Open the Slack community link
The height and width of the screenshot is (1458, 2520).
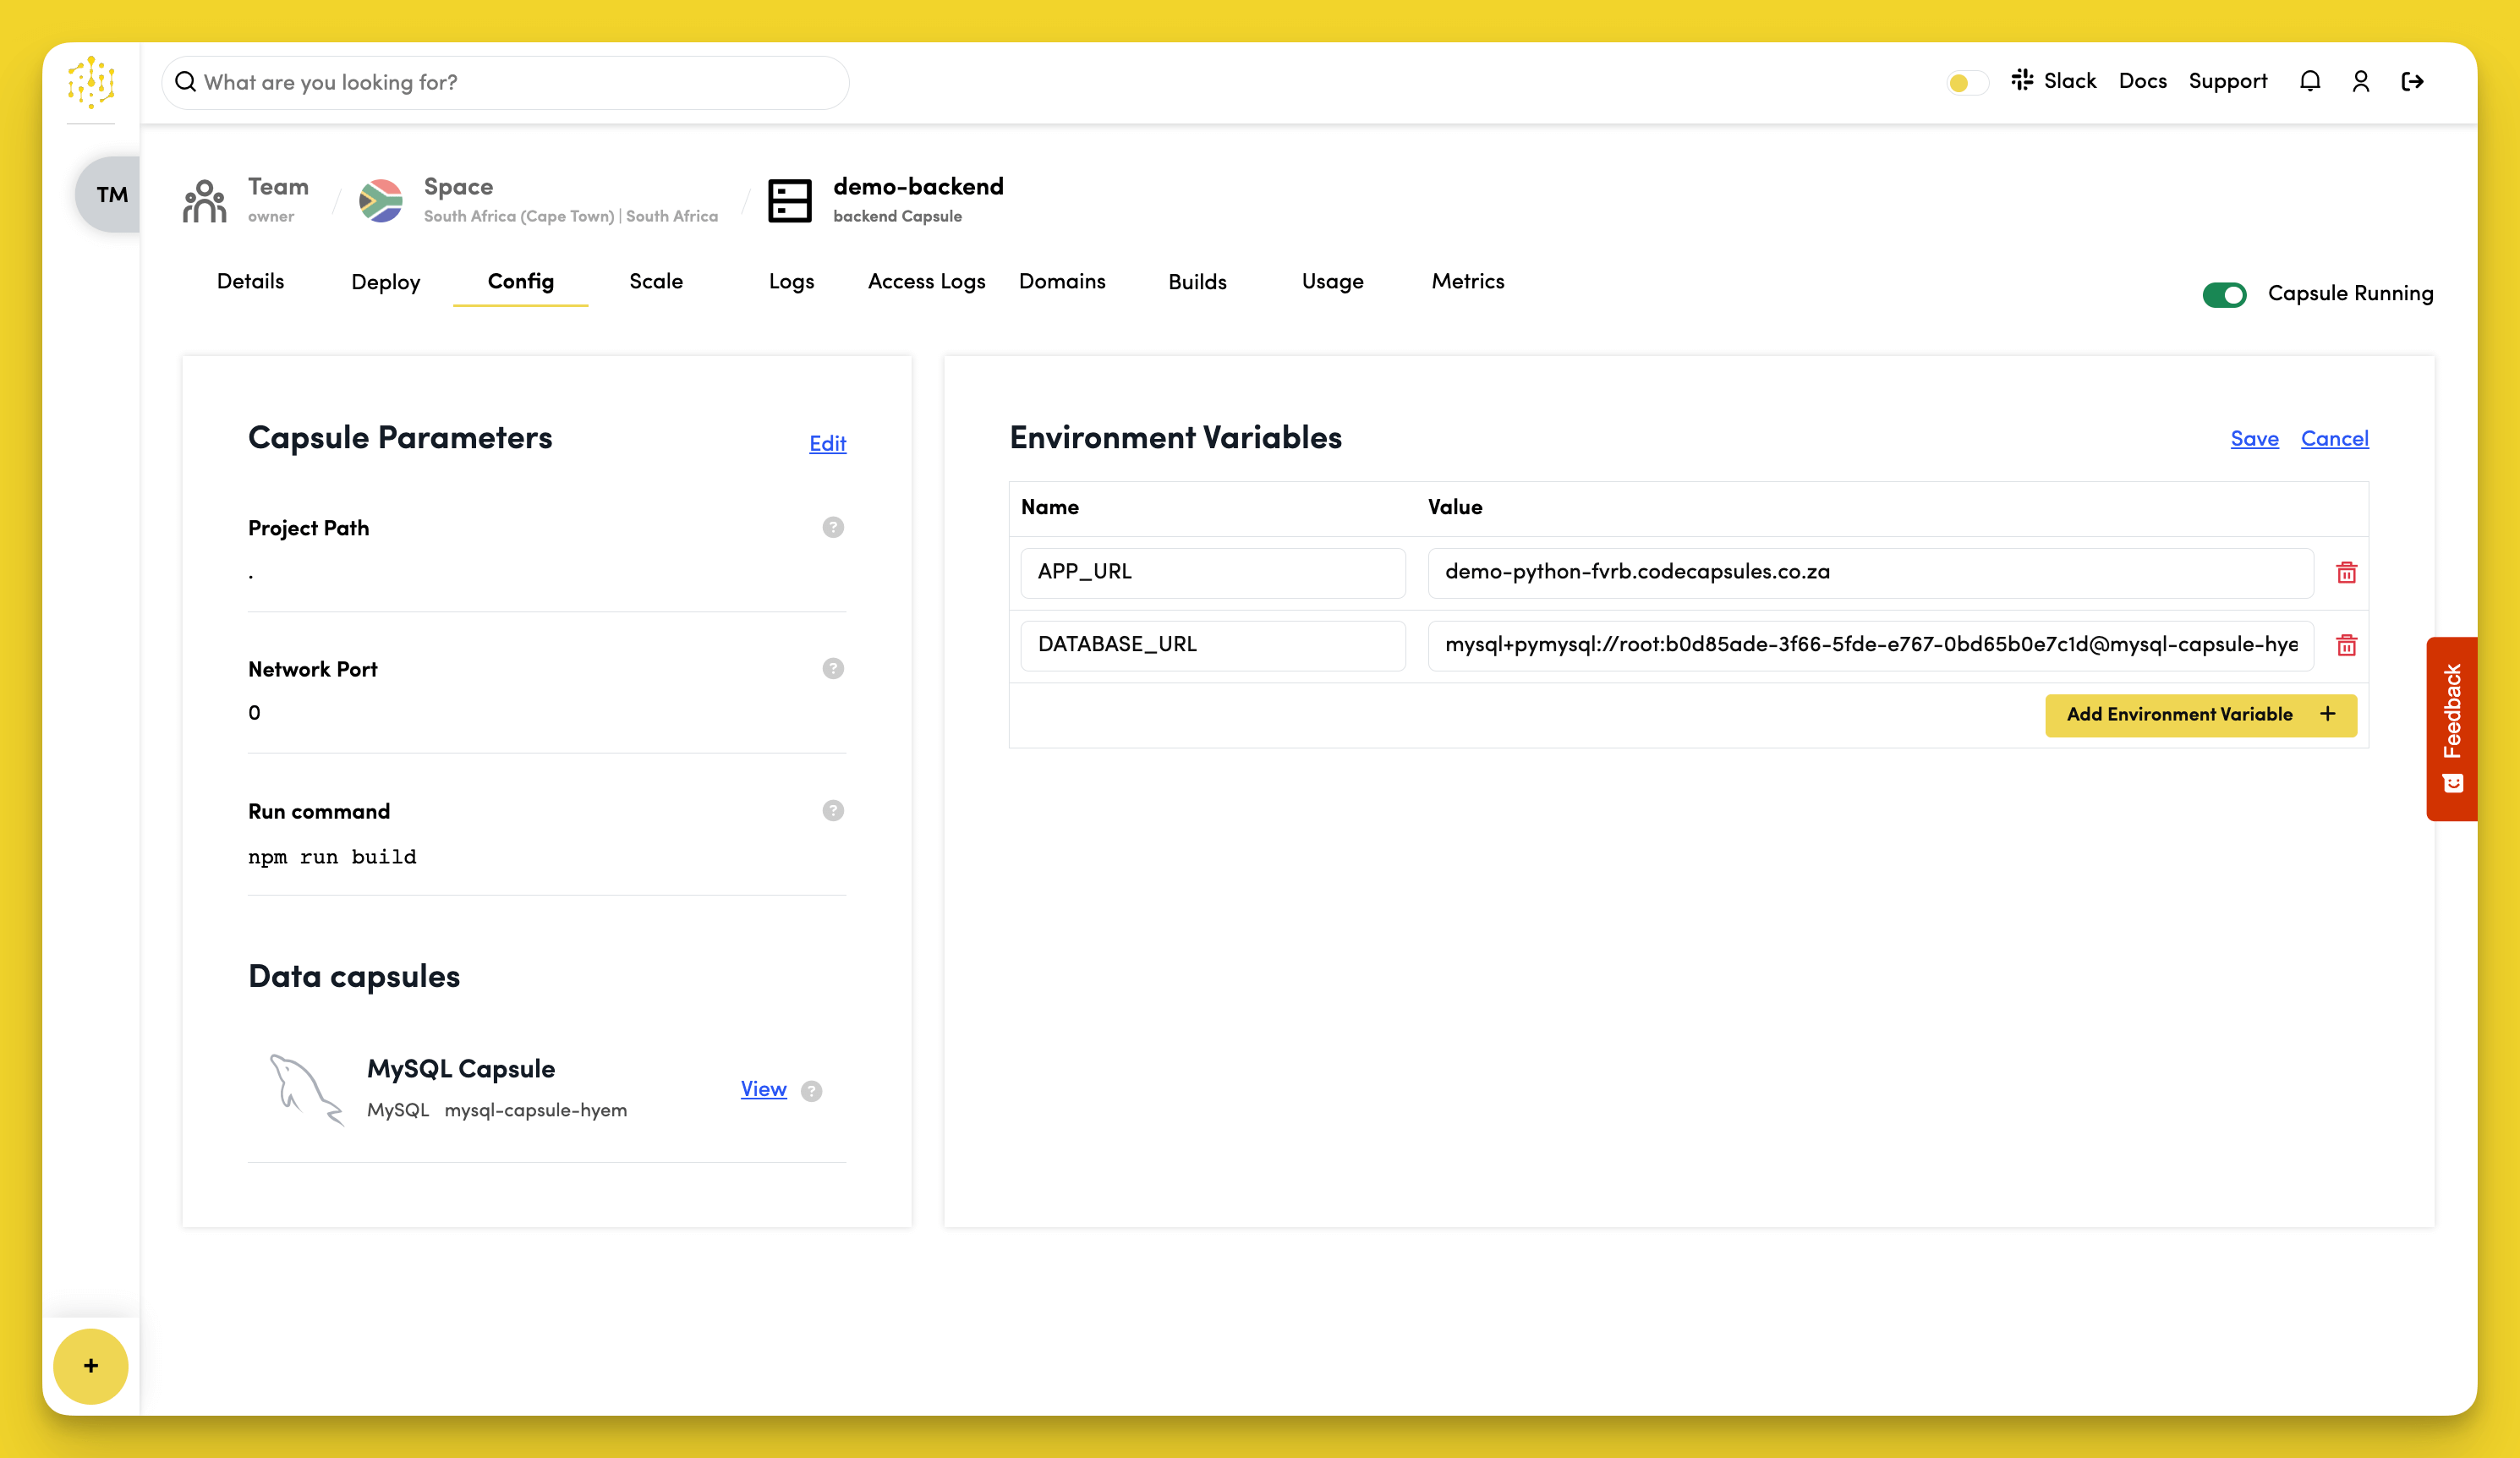coord(2054,81)
